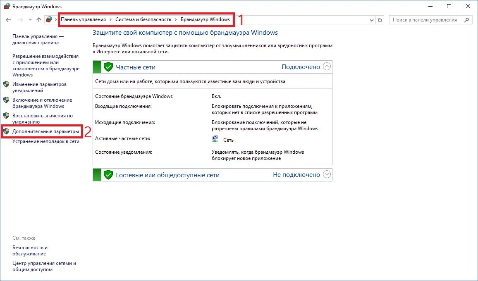This screenshot has height=281, width=478.
Task: Open 'Изменение параметров уведомлений' link
Action: (39, 87)
